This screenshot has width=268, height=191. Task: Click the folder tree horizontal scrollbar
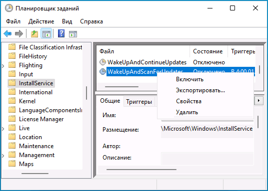point(35,174)
